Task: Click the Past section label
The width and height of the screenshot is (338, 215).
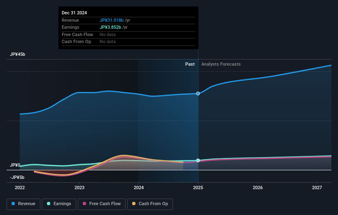Action: pyautogui.click(x=190, y=64)
